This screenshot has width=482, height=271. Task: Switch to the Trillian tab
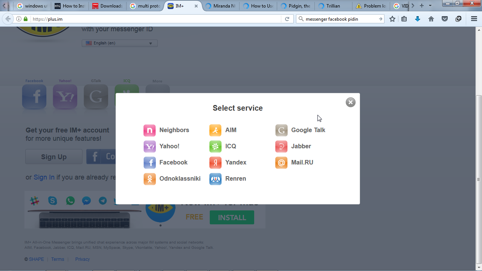pyautogui.click(x=333, y=6)
